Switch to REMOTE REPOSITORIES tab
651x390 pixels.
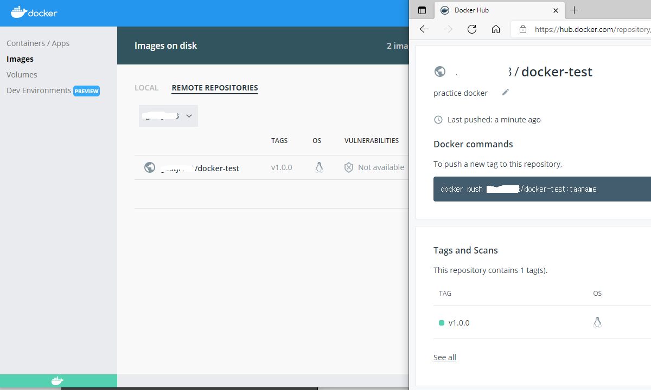coord(215,88)
